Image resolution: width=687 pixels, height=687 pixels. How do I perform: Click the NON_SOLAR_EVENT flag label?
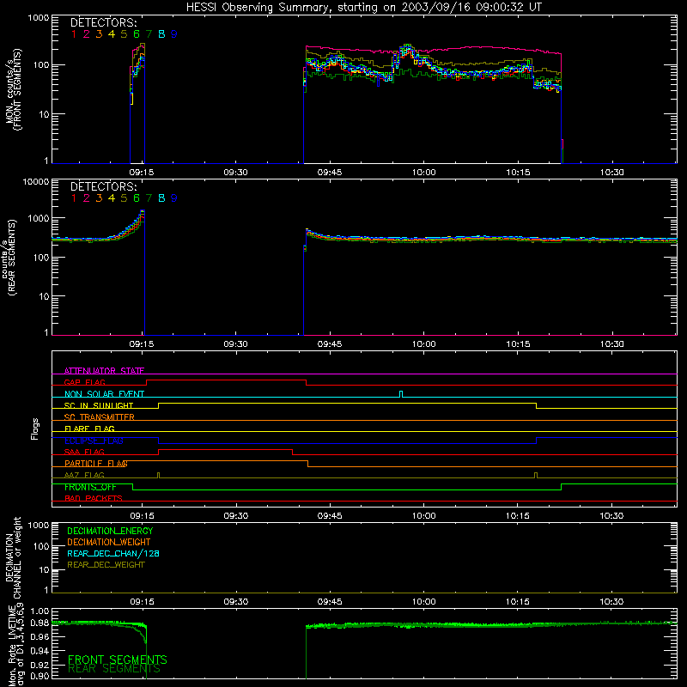pos(104,394)
